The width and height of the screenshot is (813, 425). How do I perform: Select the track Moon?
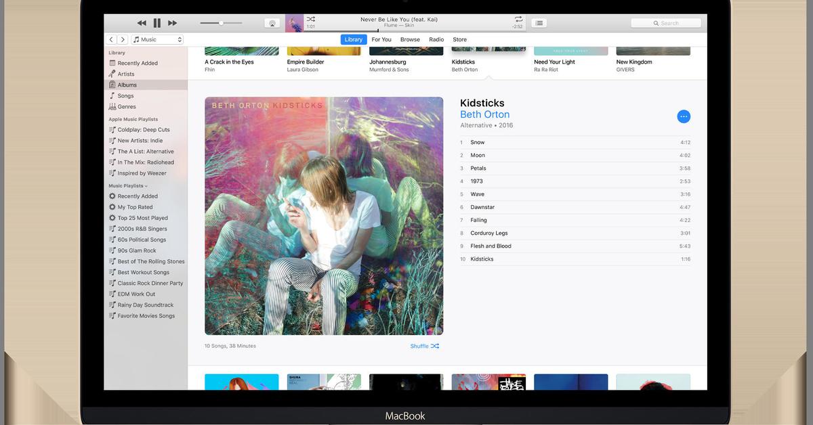(575, 155)
